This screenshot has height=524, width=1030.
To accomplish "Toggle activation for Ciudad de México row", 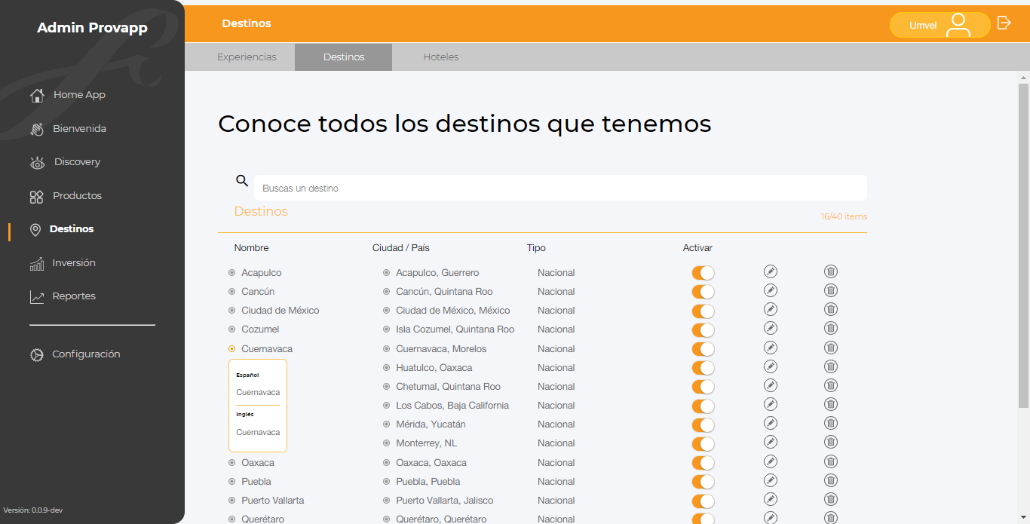I will pos(703,311).
